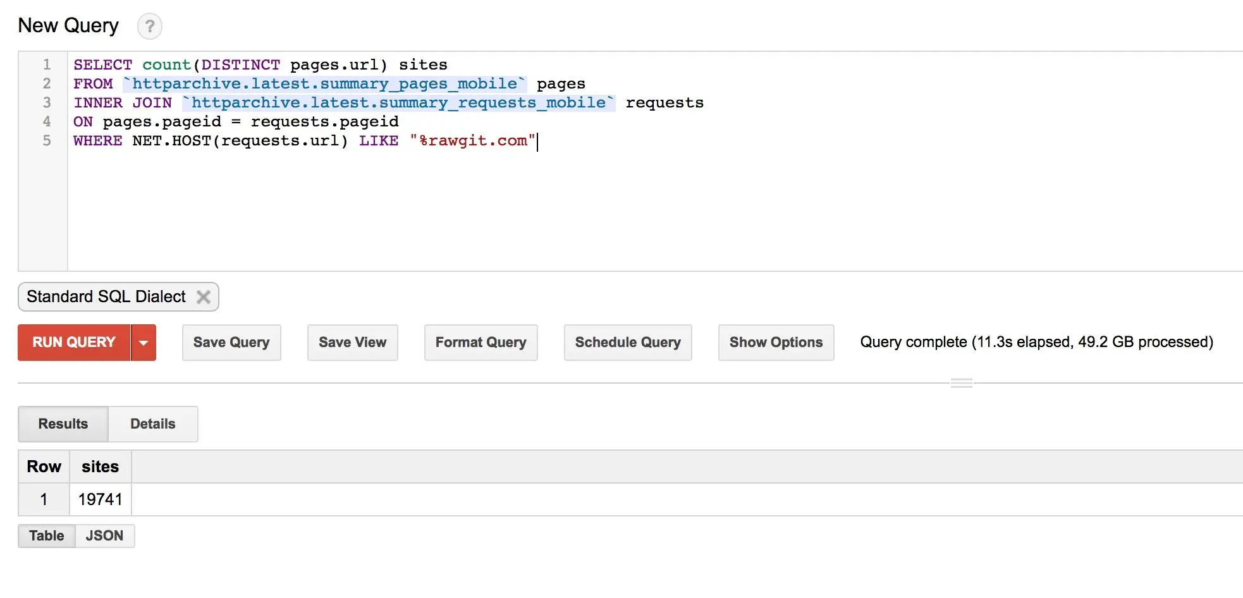Click inside the SQL query editor
Screen dimensions: 1243x598
tap(632, 202)
